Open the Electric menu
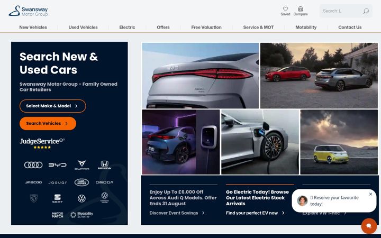381x238 pixels. click(127, 28)
